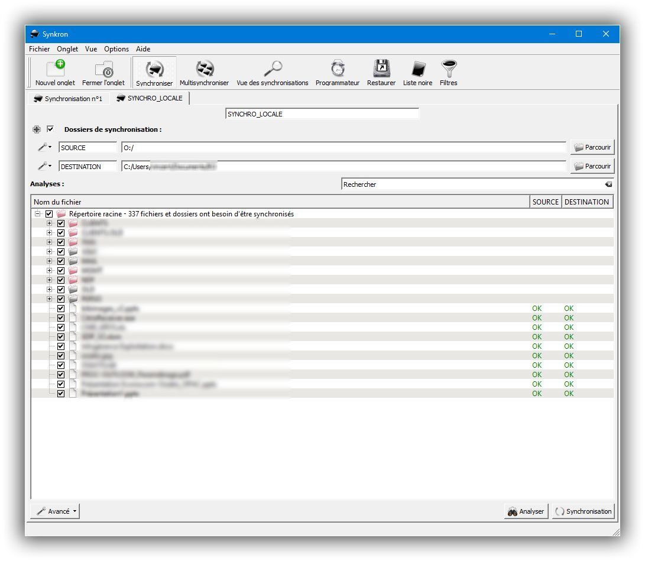Open the Options menu
645x561 pixels.
(x=116, y=49)
